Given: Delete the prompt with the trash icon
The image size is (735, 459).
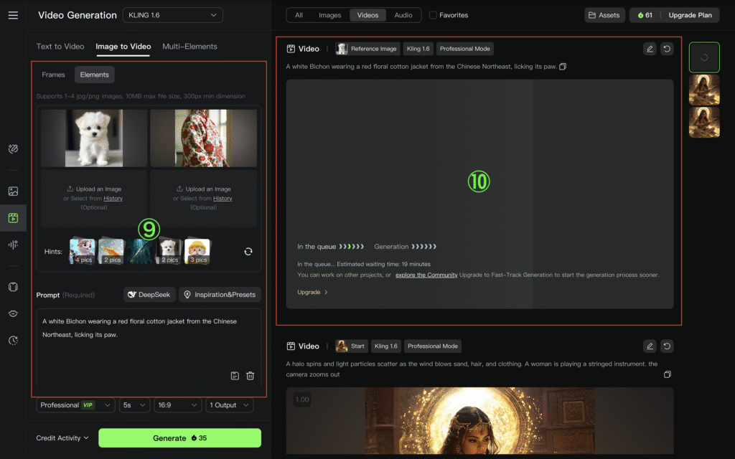Looking at the screenshot, I should click(251, 376).
